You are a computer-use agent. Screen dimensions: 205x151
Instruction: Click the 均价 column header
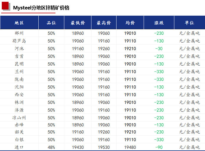[x=130, y=23]
